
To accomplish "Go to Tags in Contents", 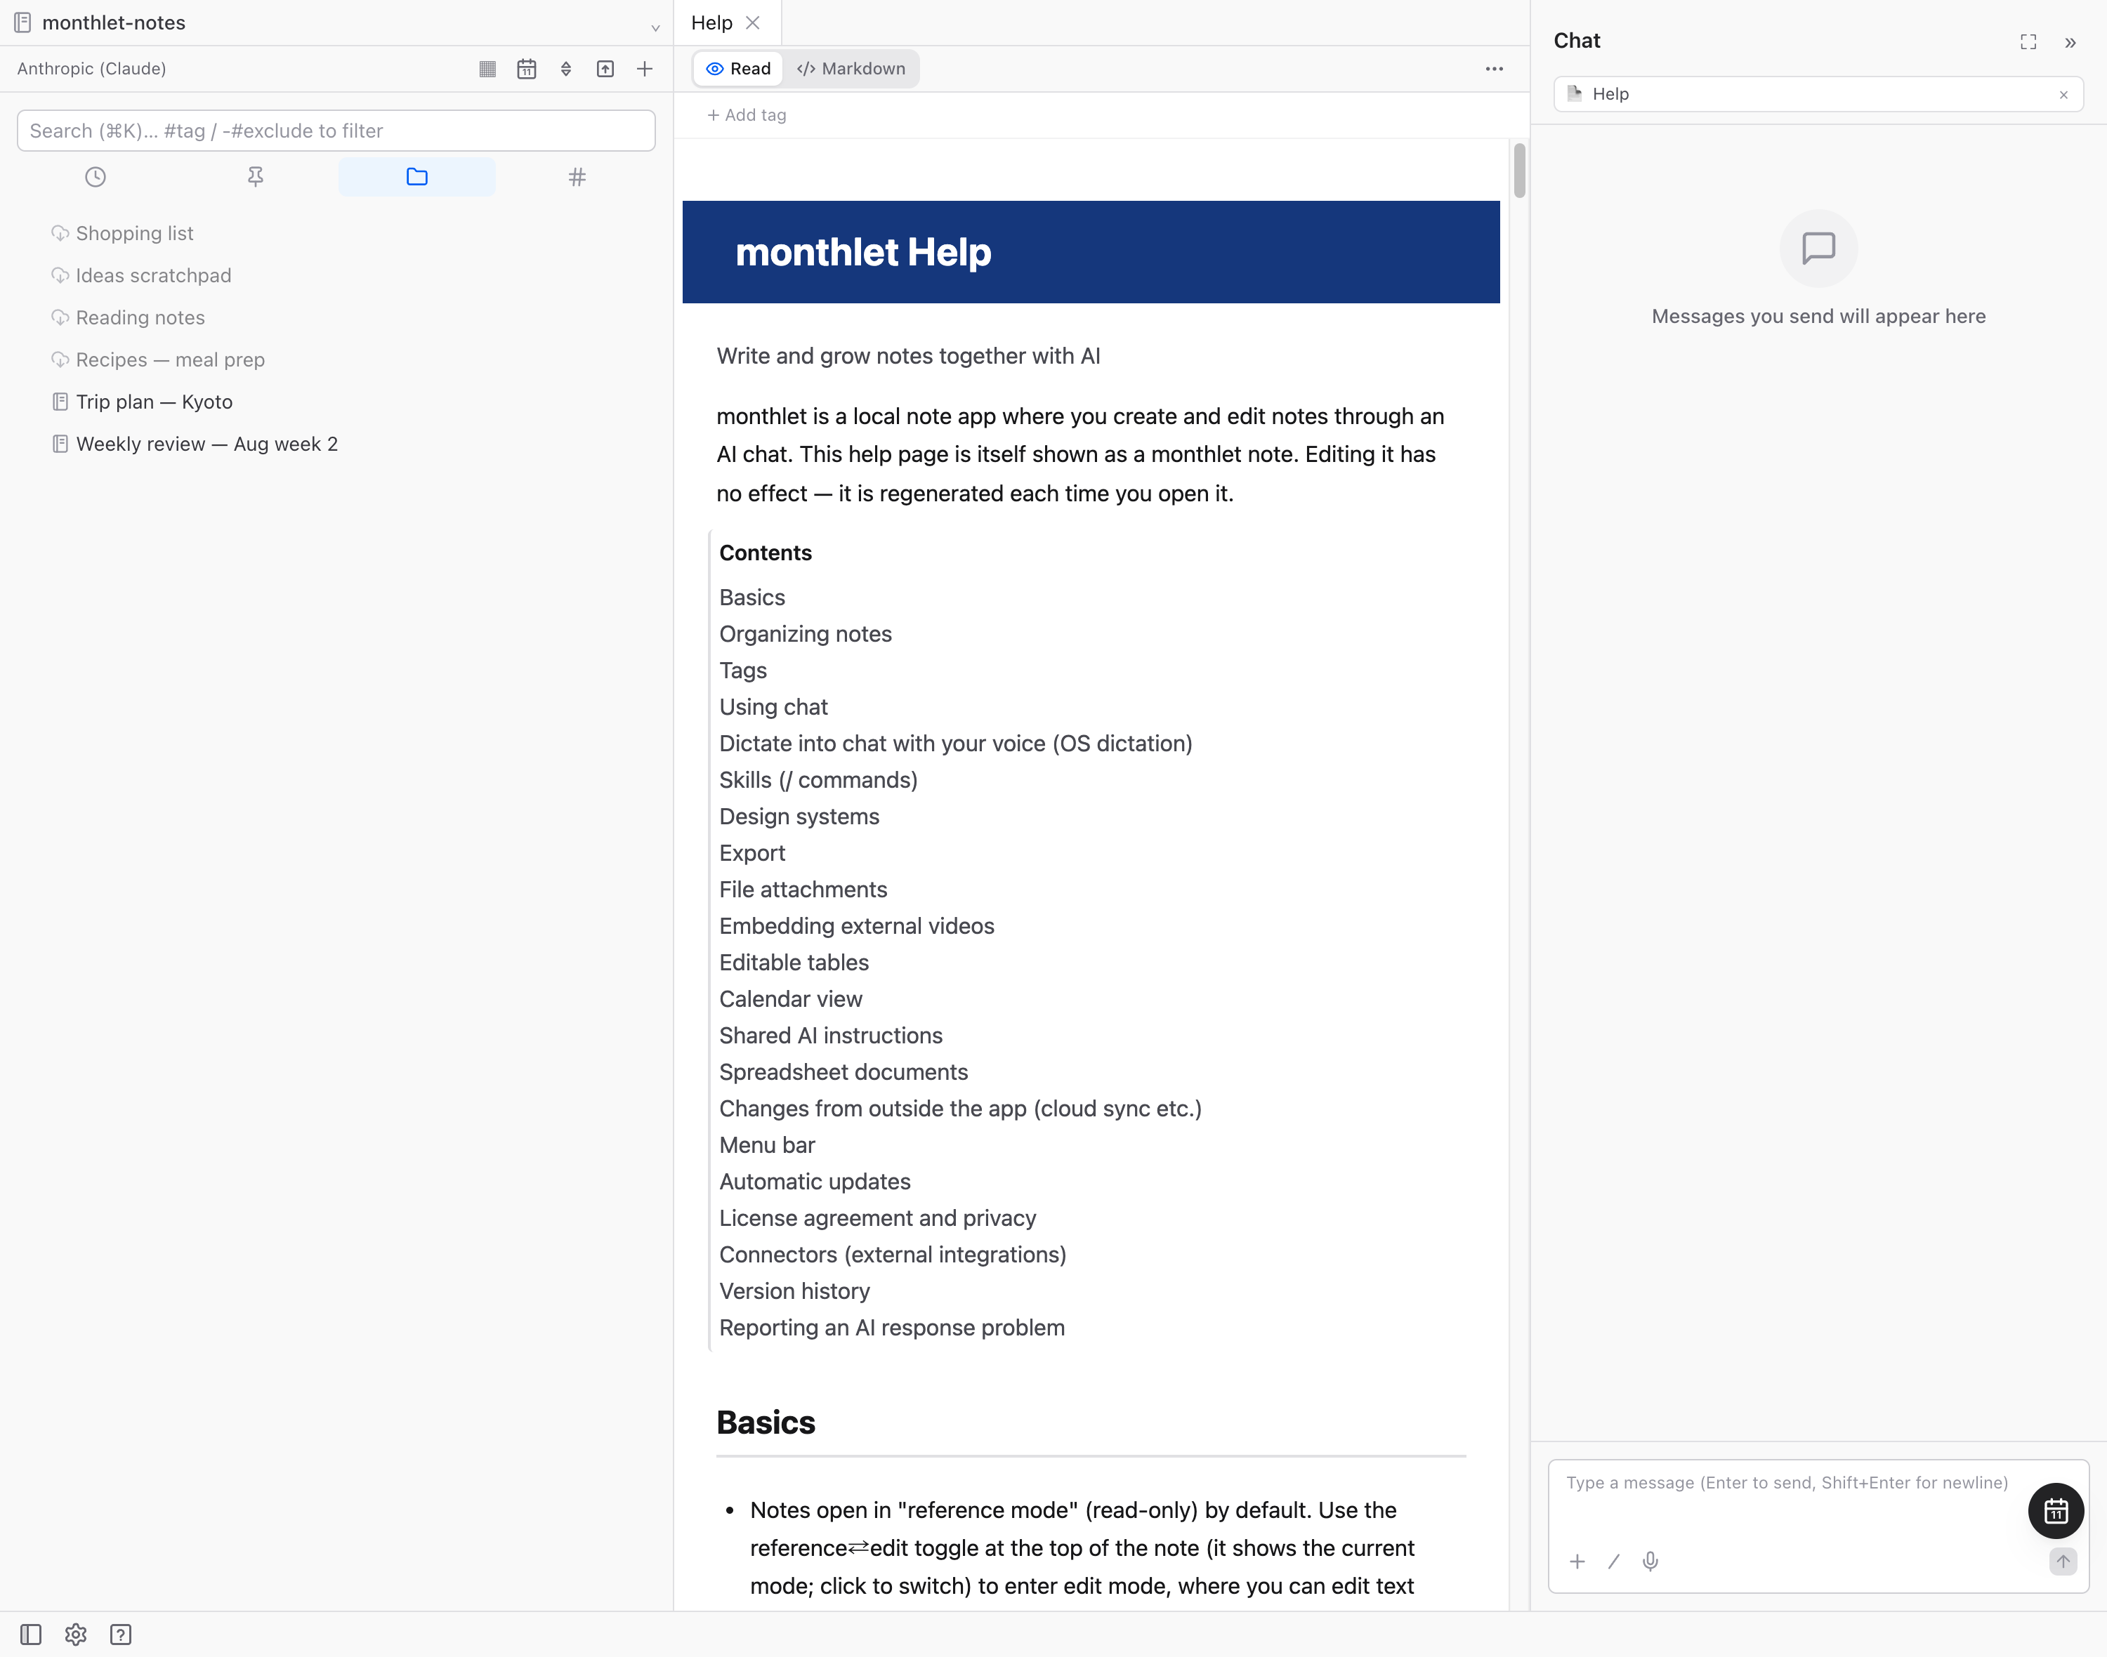I will point(743,671).
